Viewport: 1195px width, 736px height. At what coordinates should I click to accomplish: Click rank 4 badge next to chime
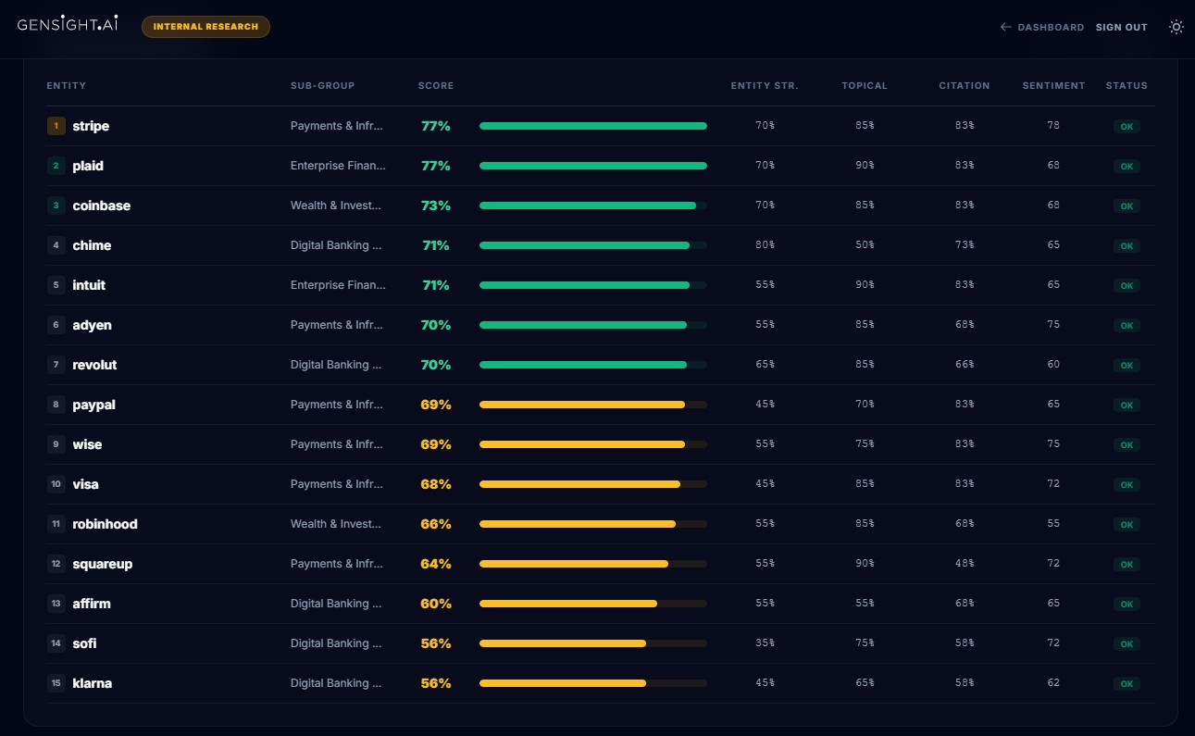(56, 245)
